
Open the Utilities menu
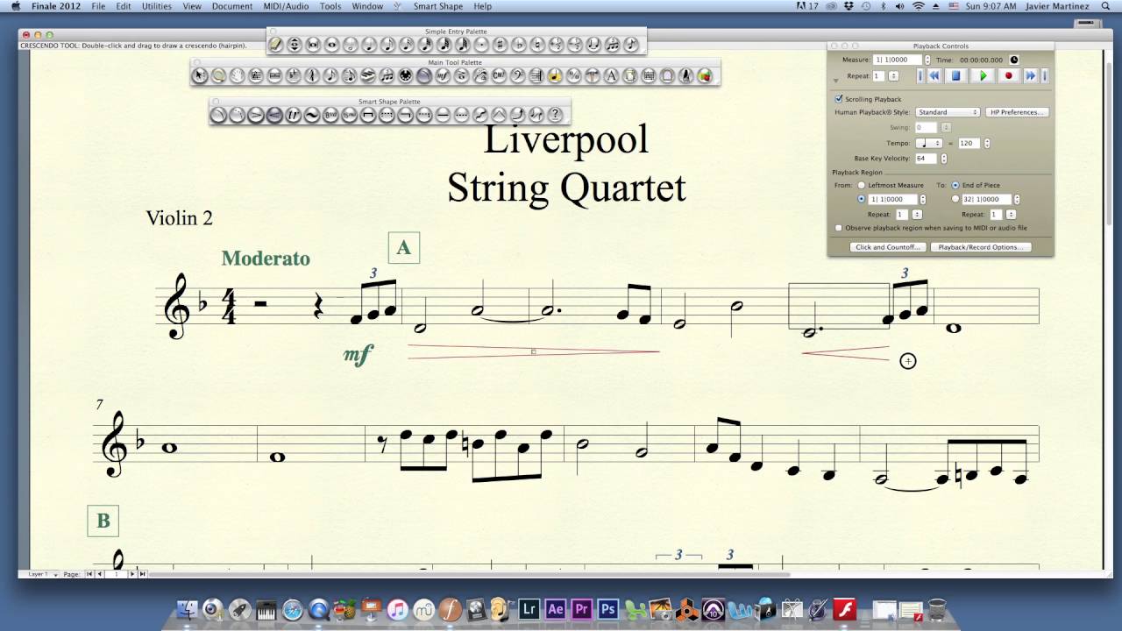(x=157, y=6)
